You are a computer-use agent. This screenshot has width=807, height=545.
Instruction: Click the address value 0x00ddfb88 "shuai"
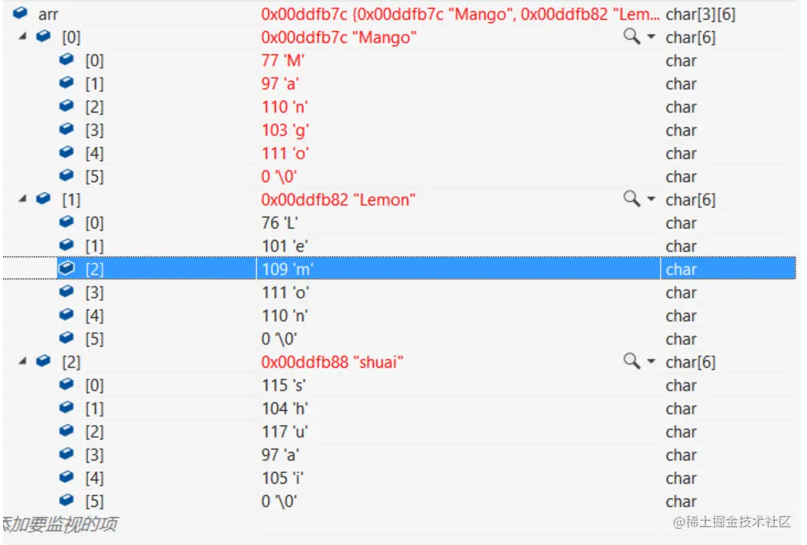tap(332, 362)
